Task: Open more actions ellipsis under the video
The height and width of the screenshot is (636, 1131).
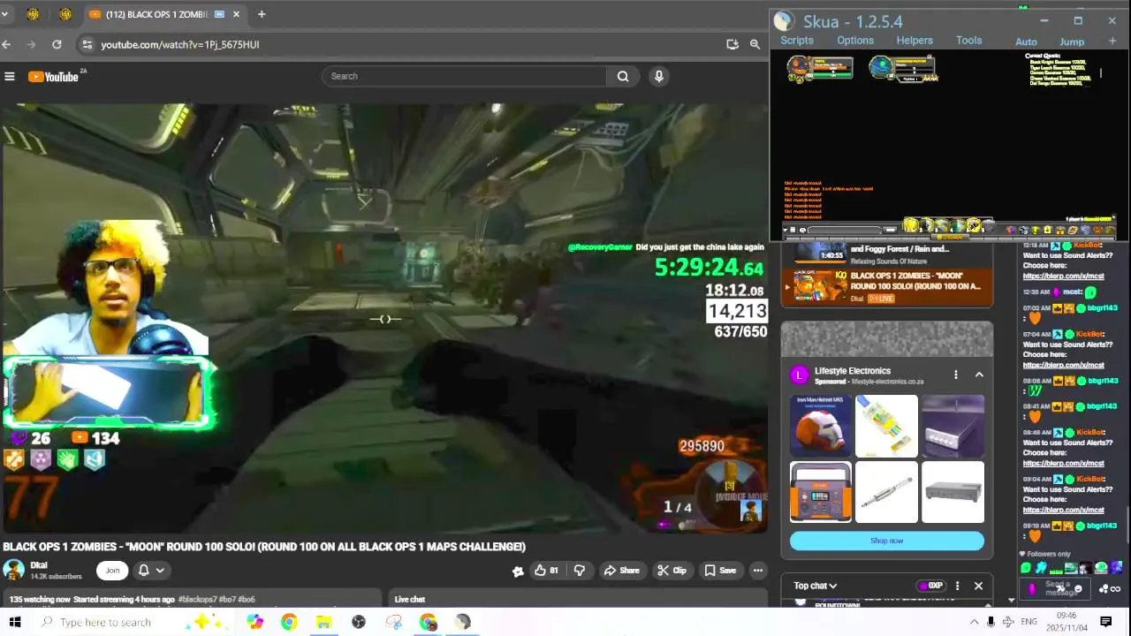Action: click(x=758, y=571)
